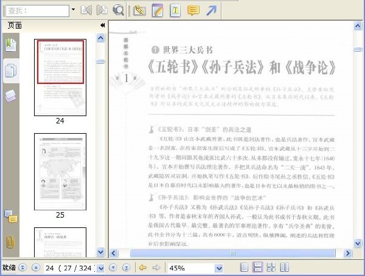Select the typewriter text tool icon

[x=175, y=10]
